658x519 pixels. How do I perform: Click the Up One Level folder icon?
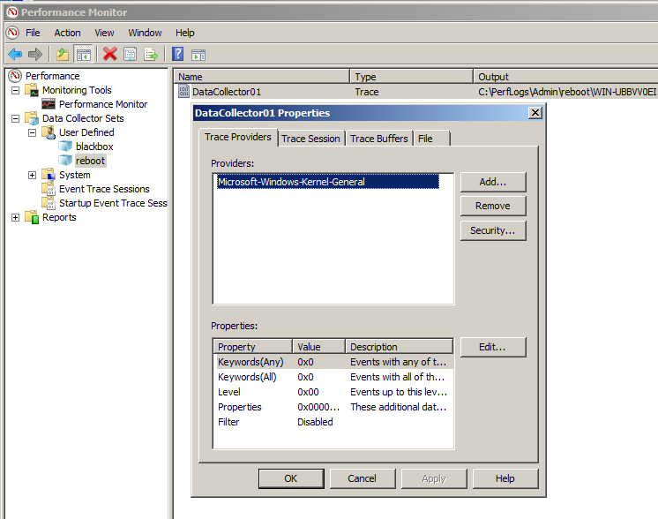coord(63,54)
